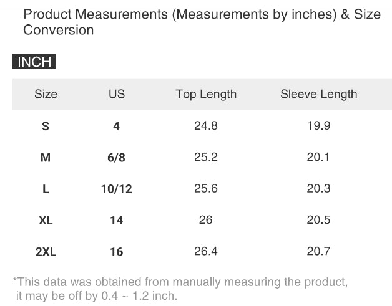Viewport: 392px width, 306px height.
Task: Select the M size row label
Action: (46, 158)
